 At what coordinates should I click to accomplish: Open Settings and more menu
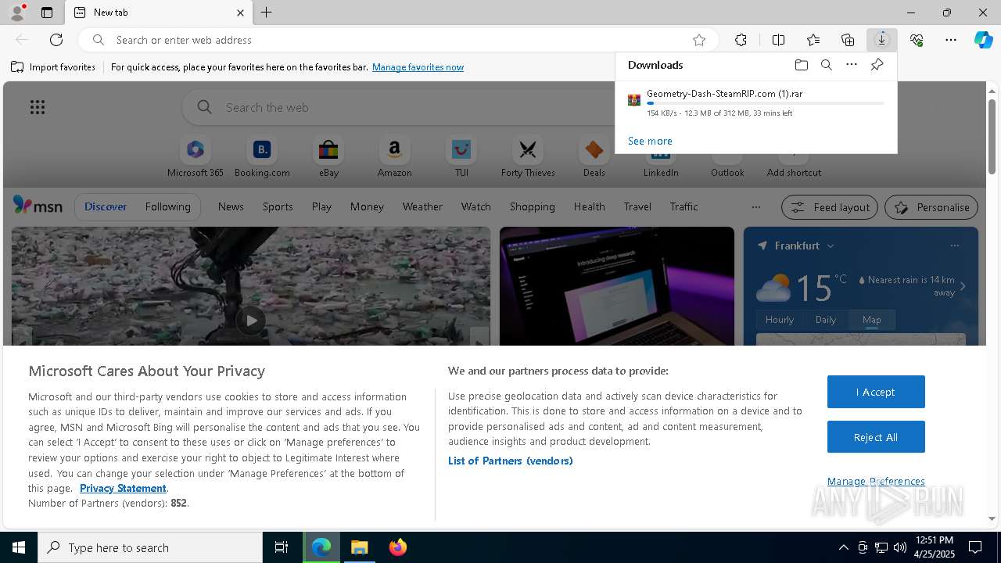pyautogui.click(x=951, y=40)
